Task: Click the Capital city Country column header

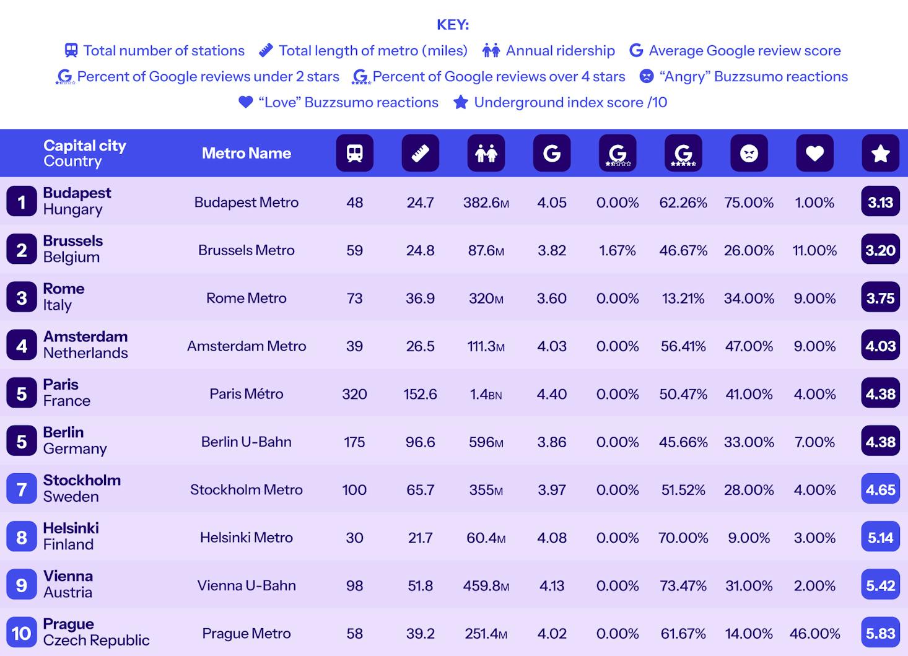Action: click(85, 153)
